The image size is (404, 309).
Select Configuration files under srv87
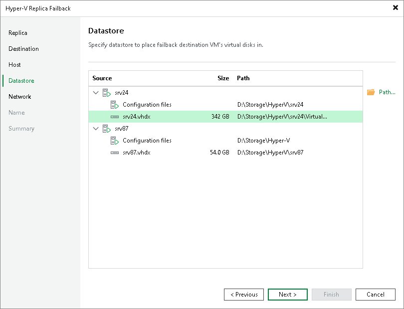147,141
